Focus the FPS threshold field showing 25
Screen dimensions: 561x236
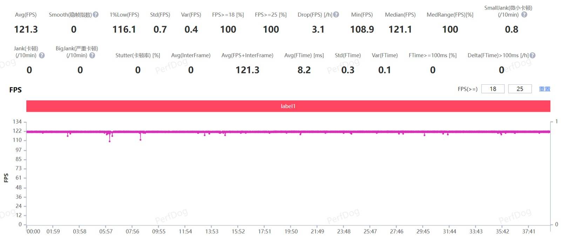(x=520, y=89)
